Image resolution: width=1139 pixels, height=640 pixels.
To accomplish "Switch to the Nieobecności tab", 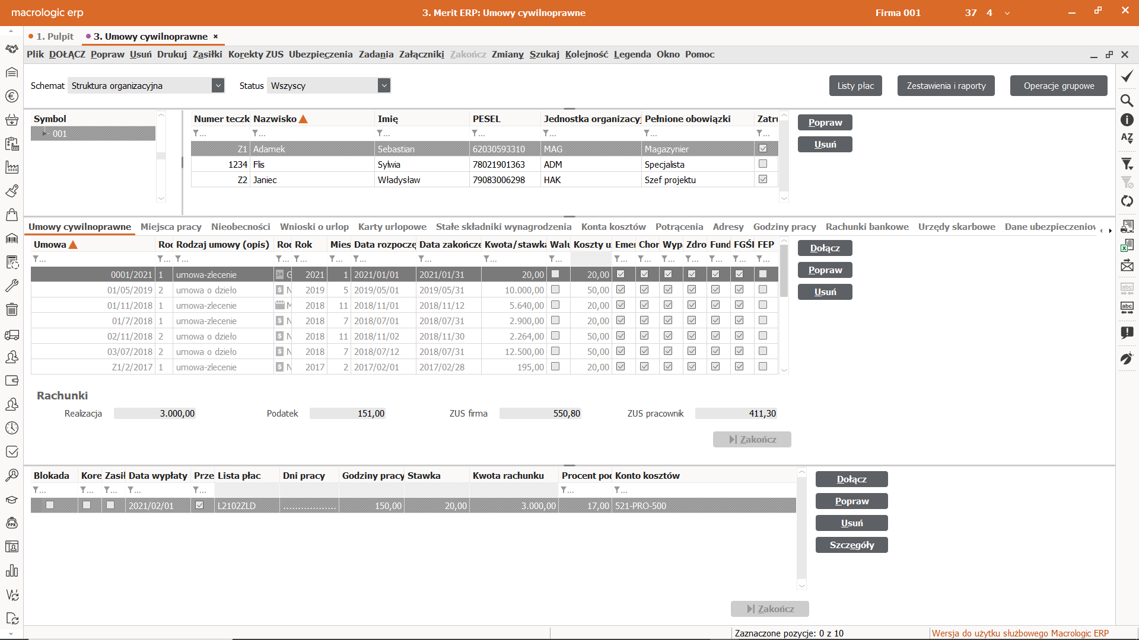I will coord(240,227).
